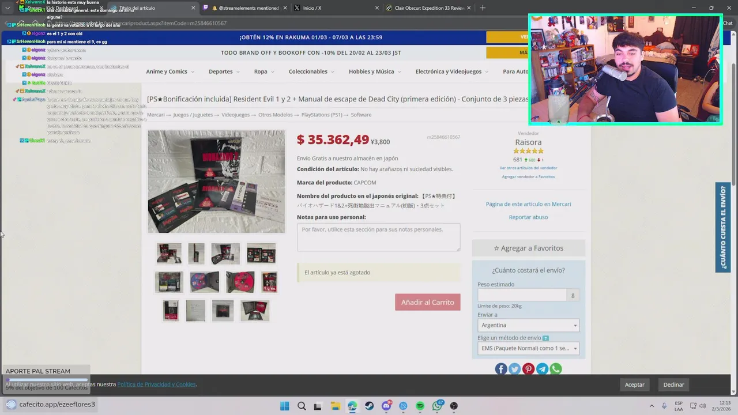Expand Coleccionables menu
The width and height of the screenshot is (738, 415).
pos(311,71)
